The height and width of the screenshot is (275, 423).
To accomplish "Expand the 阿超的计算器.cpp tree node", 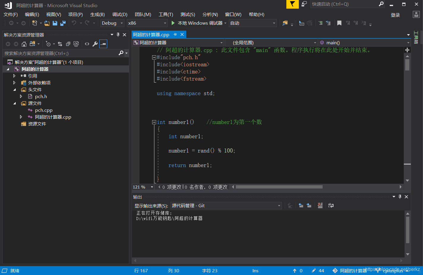I will tap(21, 117).
